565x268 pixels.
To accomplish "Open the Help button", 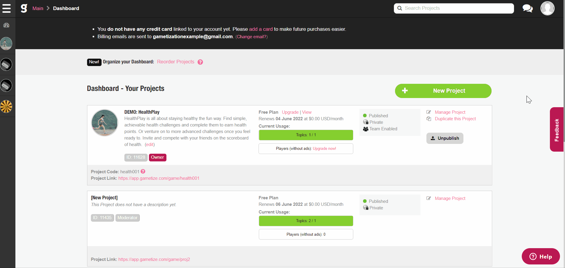I will point(541,256).
